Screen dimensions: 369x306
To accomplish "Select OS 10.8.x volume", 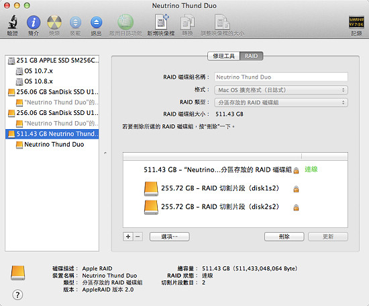I will coord(52,81).
